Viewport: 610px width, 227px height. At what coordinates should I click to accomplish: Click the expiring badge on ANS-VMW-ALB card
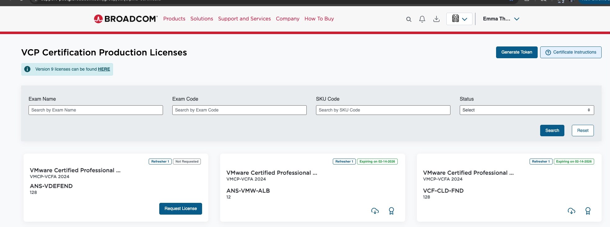(x=377, y=161)
